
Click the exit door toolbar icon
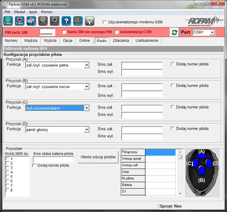click(78, 21)
